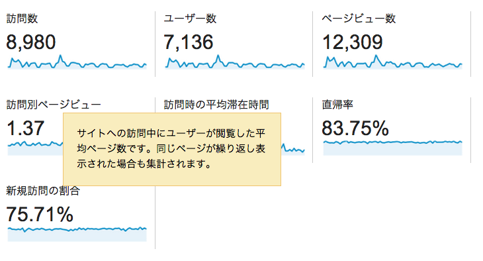Select the 12,309 pageviews value
This screenshot has height=261, width=483.
click(x=353, y=42)
